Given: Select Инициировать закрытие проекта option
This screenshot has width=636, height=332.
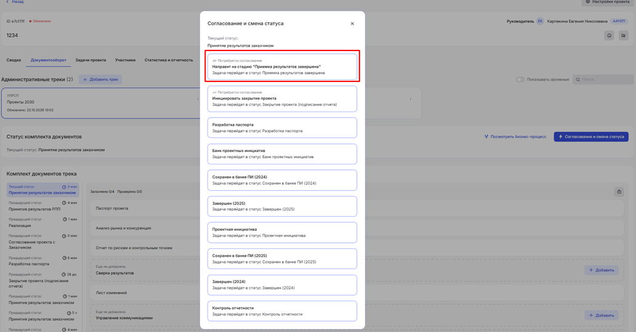Looking at the screenshot, I should click(283, 99).
